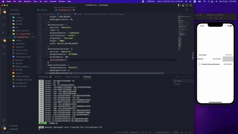Screen dimensions: 238x134
Task: Open .gitignore in the Explorer
Action: (20, 47)
